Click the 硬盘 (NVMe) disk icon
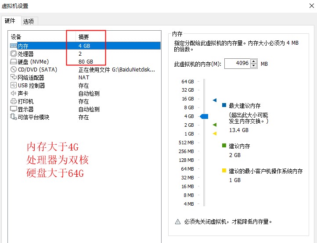This screenshot has width=317, height=243. click(14, 61)
